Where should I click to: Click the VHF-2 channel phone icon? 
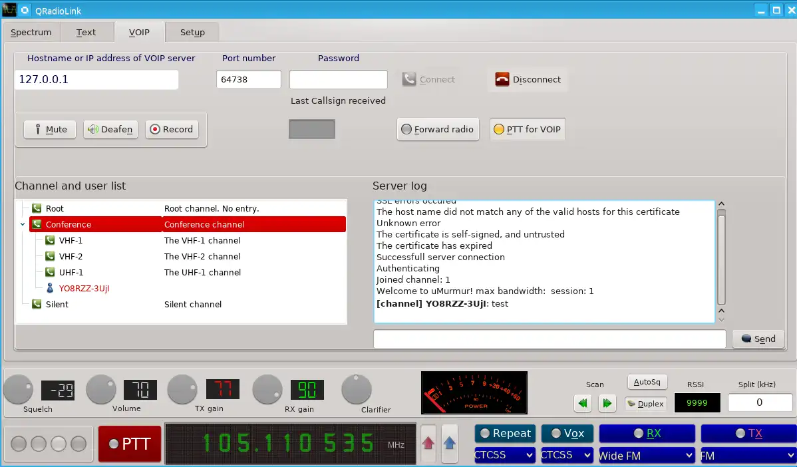point(50,256)
